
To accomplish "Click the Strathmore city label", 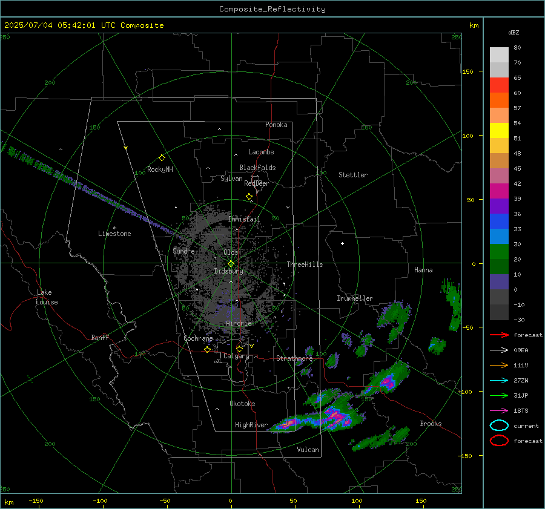I will (294, 358).
